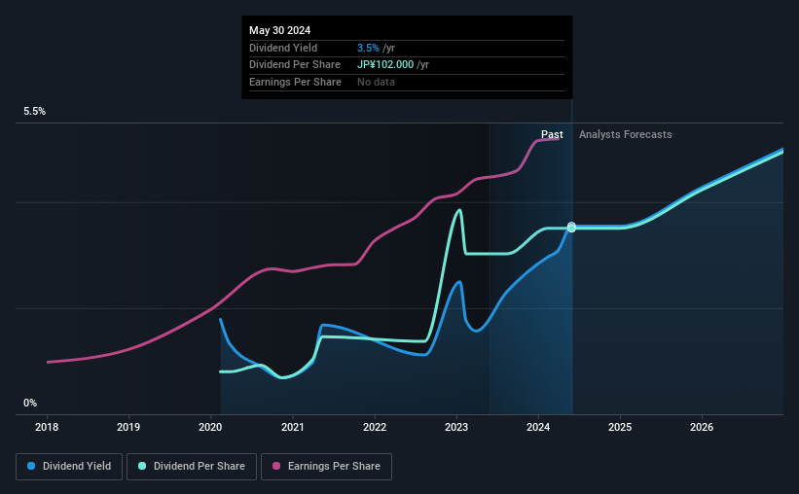
Task: Click the 5.5% y-axis label
Action: point(35,112)
